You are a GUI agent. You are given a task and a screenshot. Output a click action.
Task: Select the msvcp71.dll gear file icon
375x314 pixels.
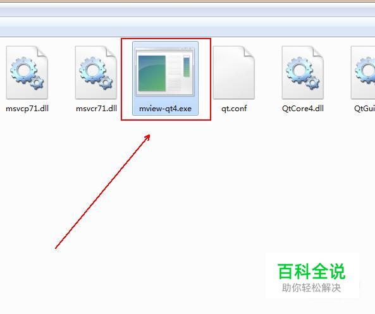pos(27,73)
